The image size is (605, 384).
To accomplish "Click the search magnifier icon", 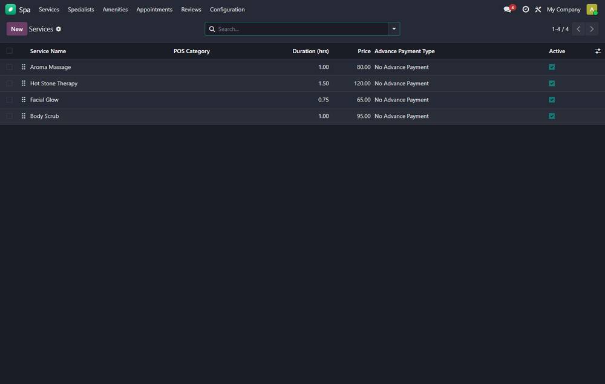I will click(x=212, y=29).
